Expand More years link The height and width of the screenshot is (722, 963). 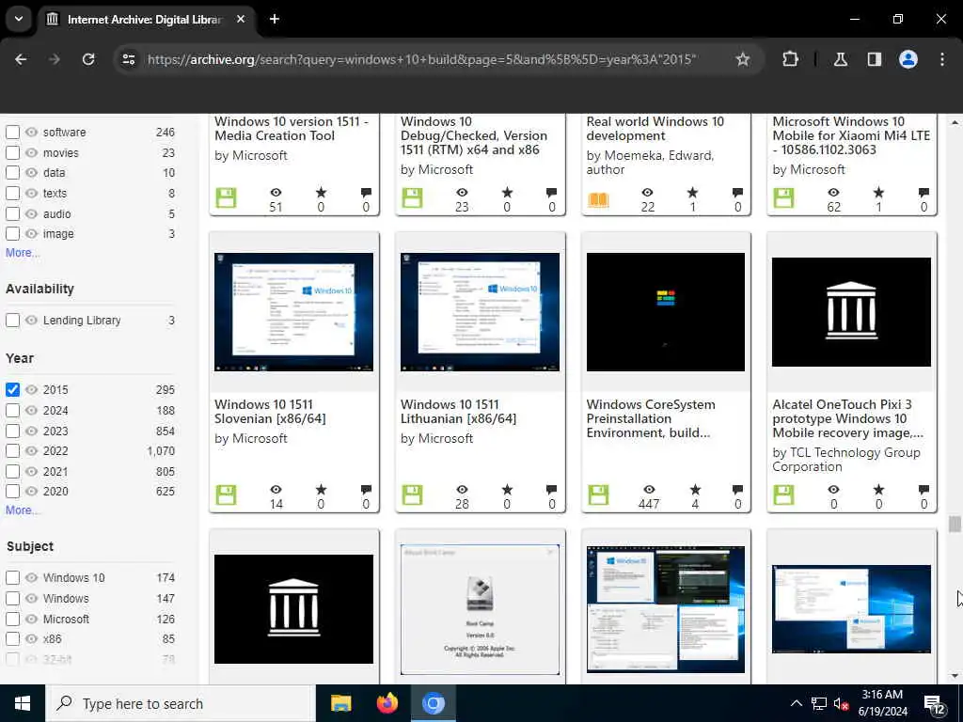[x=23, y=510]
